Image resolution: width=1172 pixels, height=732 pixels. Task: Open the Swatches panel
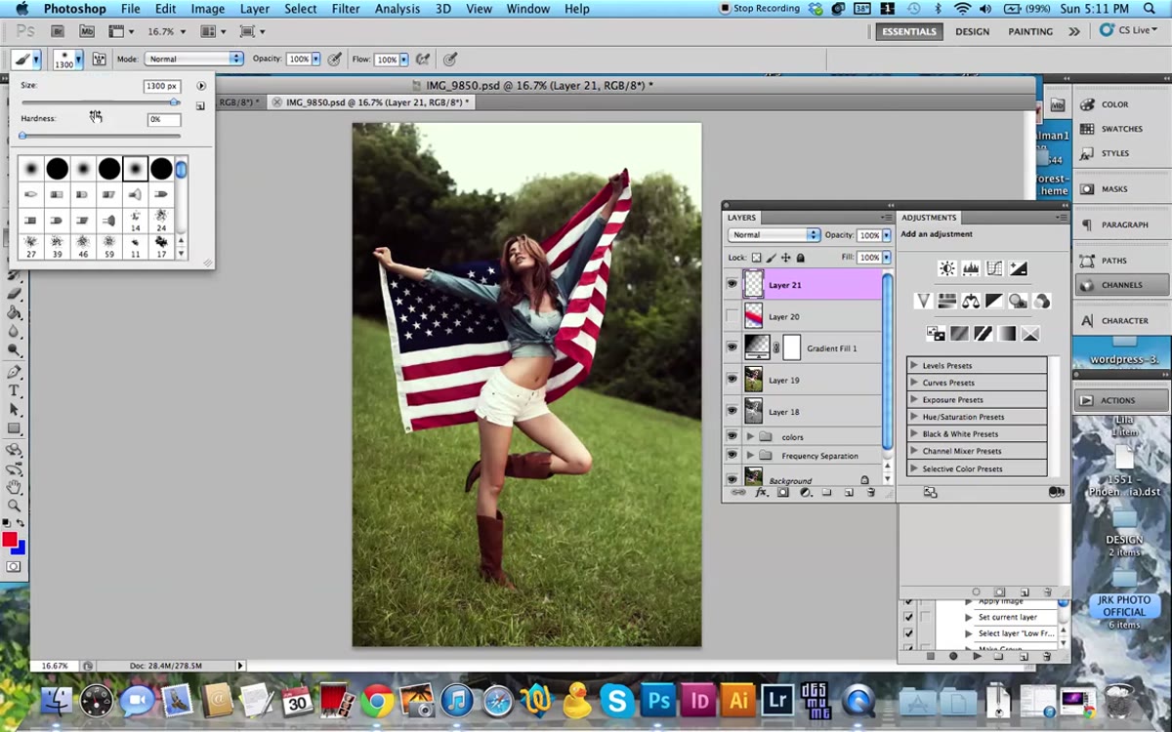(1122, 129)
